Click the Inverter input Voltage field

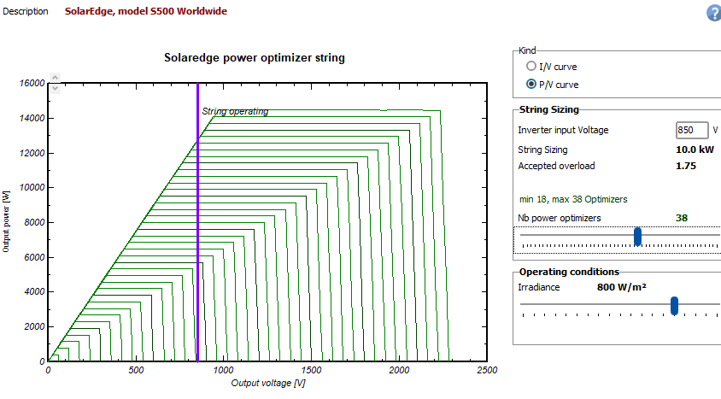click(691, 130)
